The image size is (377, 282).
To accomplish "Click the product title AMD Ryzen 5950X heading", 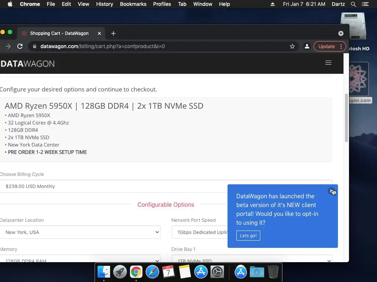I will tap(104, 106).
